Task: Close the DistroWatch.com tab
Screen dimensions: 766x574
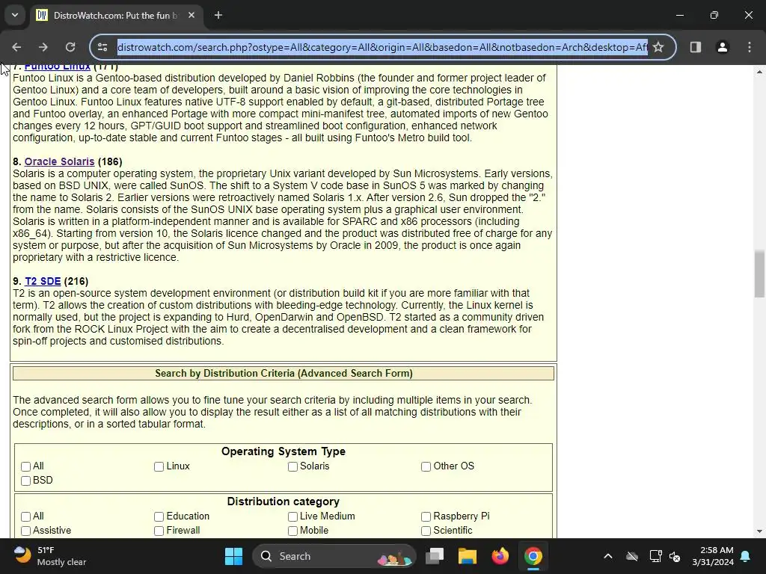Action: coord(191,15)
